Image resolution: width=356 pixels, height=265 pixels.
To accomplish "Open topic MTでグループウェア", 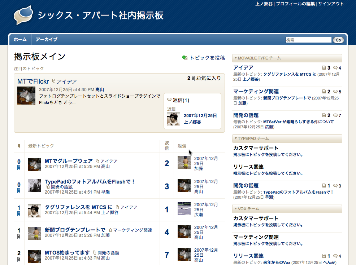I will (x=69, y=161).
